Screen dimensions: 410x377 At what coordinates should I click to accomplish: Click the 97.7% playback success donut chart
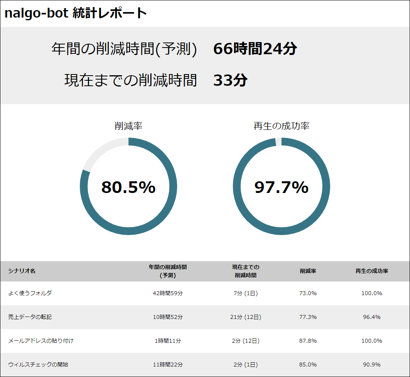281,187
